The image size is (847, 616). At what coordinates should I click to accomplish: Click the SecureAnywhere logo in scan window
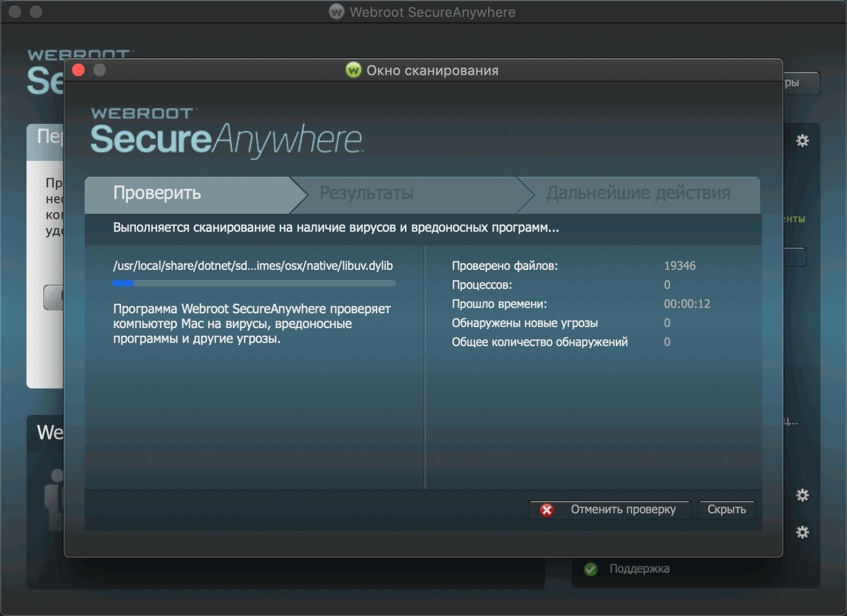(227, 133)
